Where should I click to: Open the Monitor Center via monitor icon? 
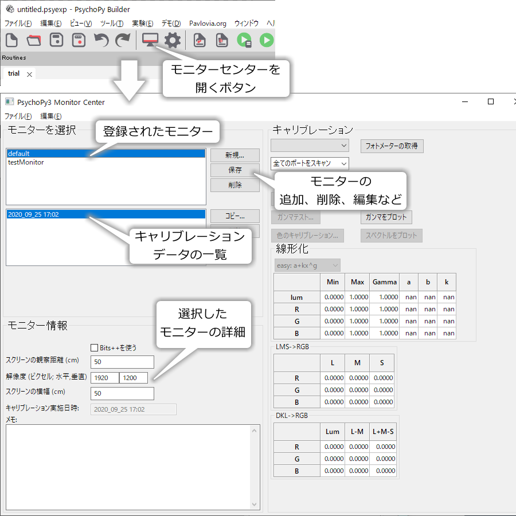[x=150, y=41]
